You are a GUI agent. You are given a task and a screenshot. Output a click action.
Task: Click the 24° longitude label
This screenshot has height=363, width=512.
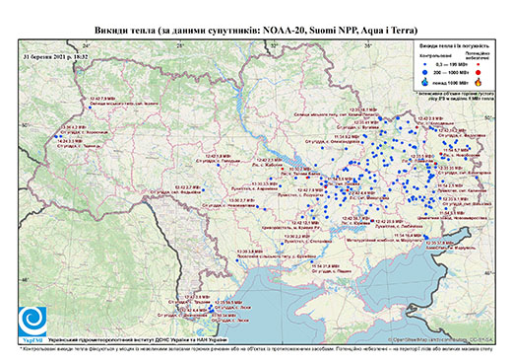[x=87, y=45]
